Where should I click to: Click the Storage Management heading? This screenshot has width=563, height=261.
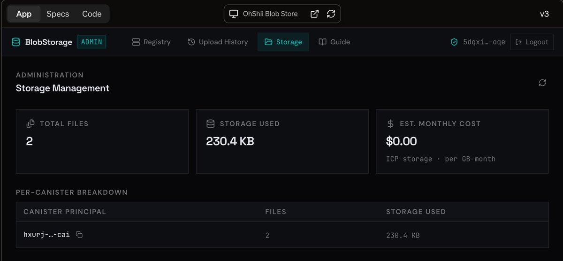(62, 88)
